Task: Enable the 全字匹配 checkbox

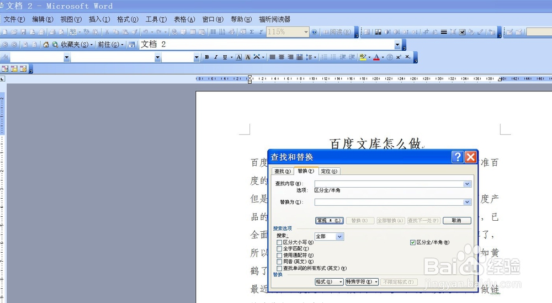Action: (x=279, y=249)
